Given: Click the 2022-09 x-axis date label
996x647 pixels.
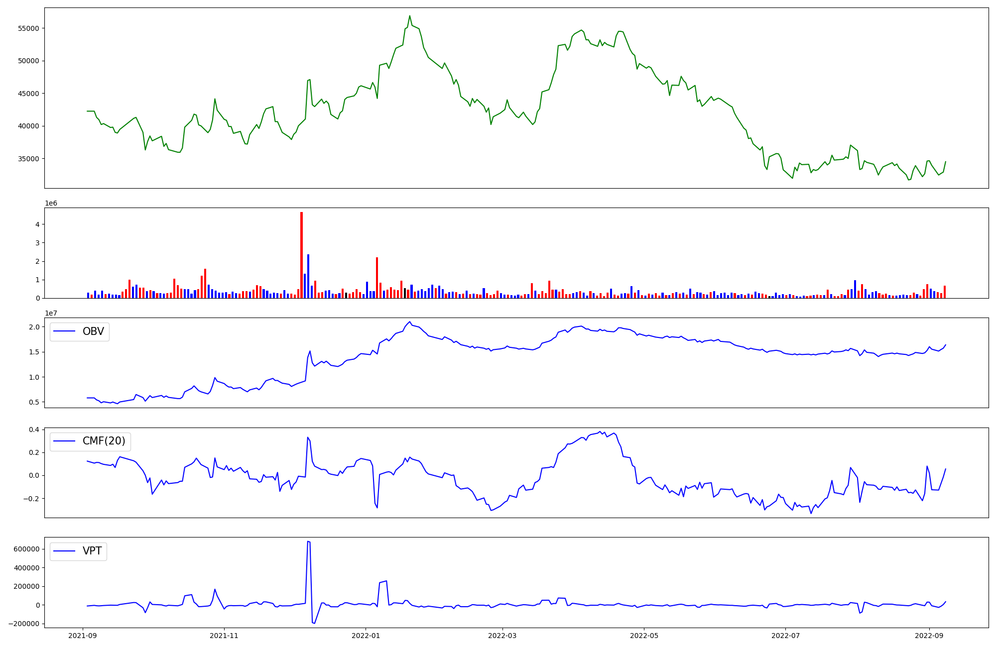Looking at the screenshot, I should [x=929, y=636].
